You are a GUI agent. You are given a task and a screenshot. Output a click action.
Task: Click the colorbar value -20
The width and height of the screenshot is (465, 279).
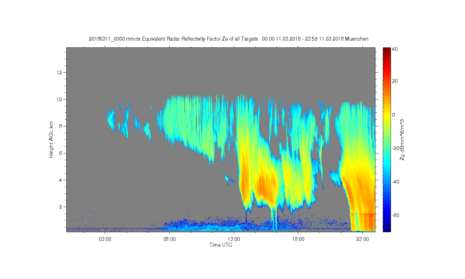pyautogui.click(x=396, y=148)
